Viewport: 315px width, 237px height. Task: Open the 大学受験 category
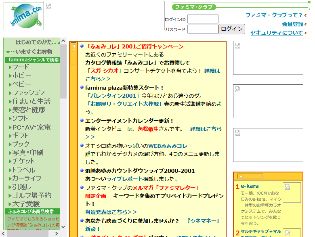tap(24, 204)
